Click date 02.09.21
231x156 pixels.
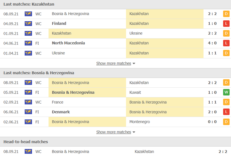pyautogui.click(x=11, y=102)
